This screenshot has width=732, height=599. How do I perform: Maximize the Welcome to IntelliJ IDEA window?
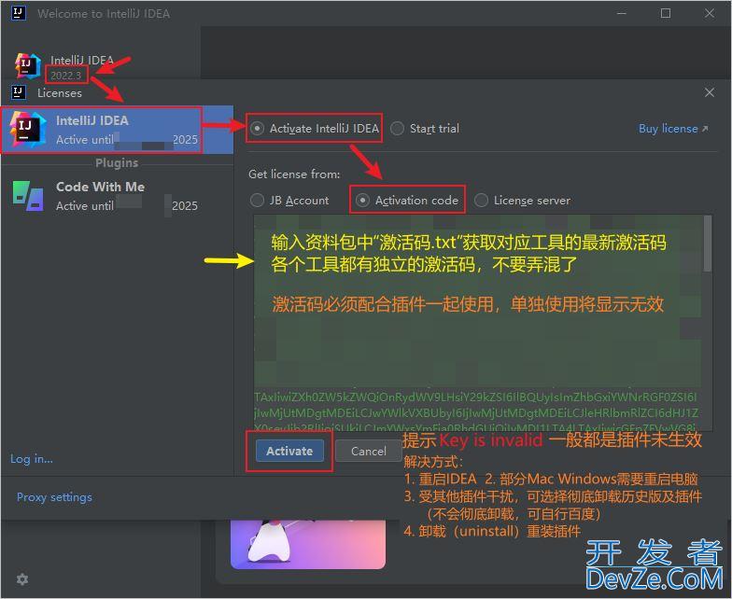tap(665, 13)
